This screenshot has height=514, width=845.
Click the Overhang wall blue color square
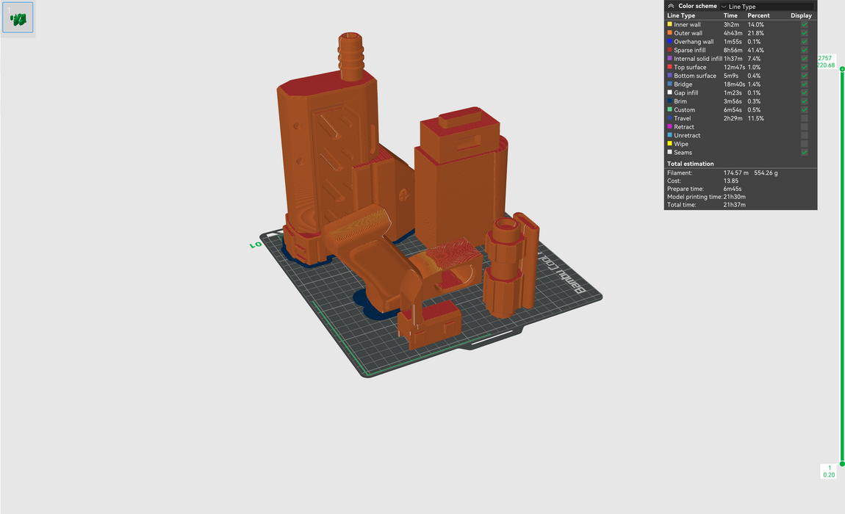pyautogui.click(x=669, y=42)
